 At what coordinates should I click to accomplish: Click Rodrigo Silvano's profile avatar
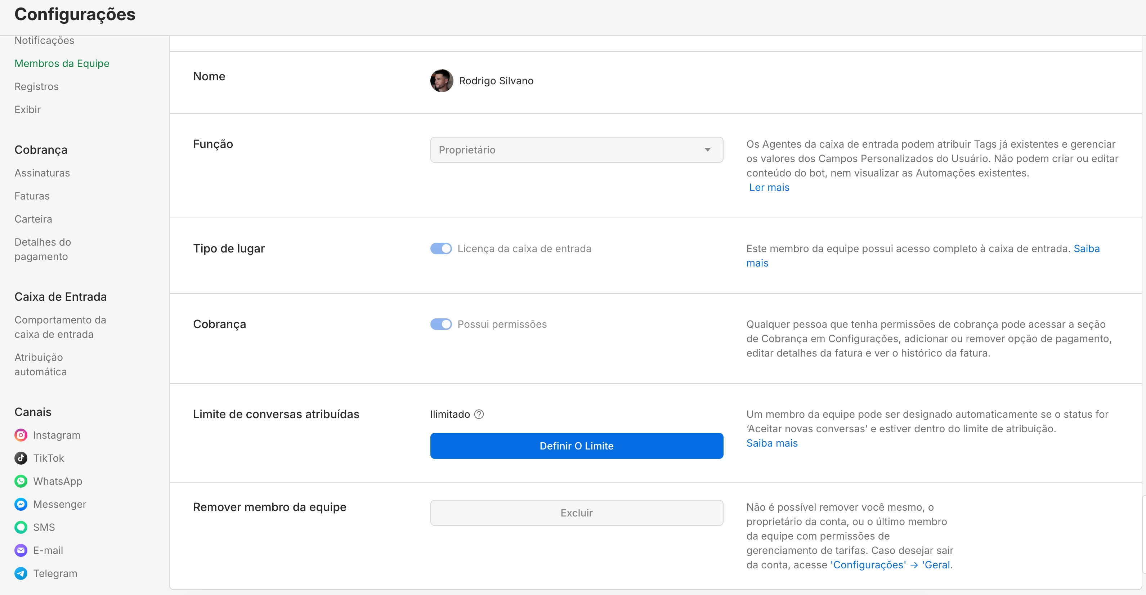click(x=441, y=81)
